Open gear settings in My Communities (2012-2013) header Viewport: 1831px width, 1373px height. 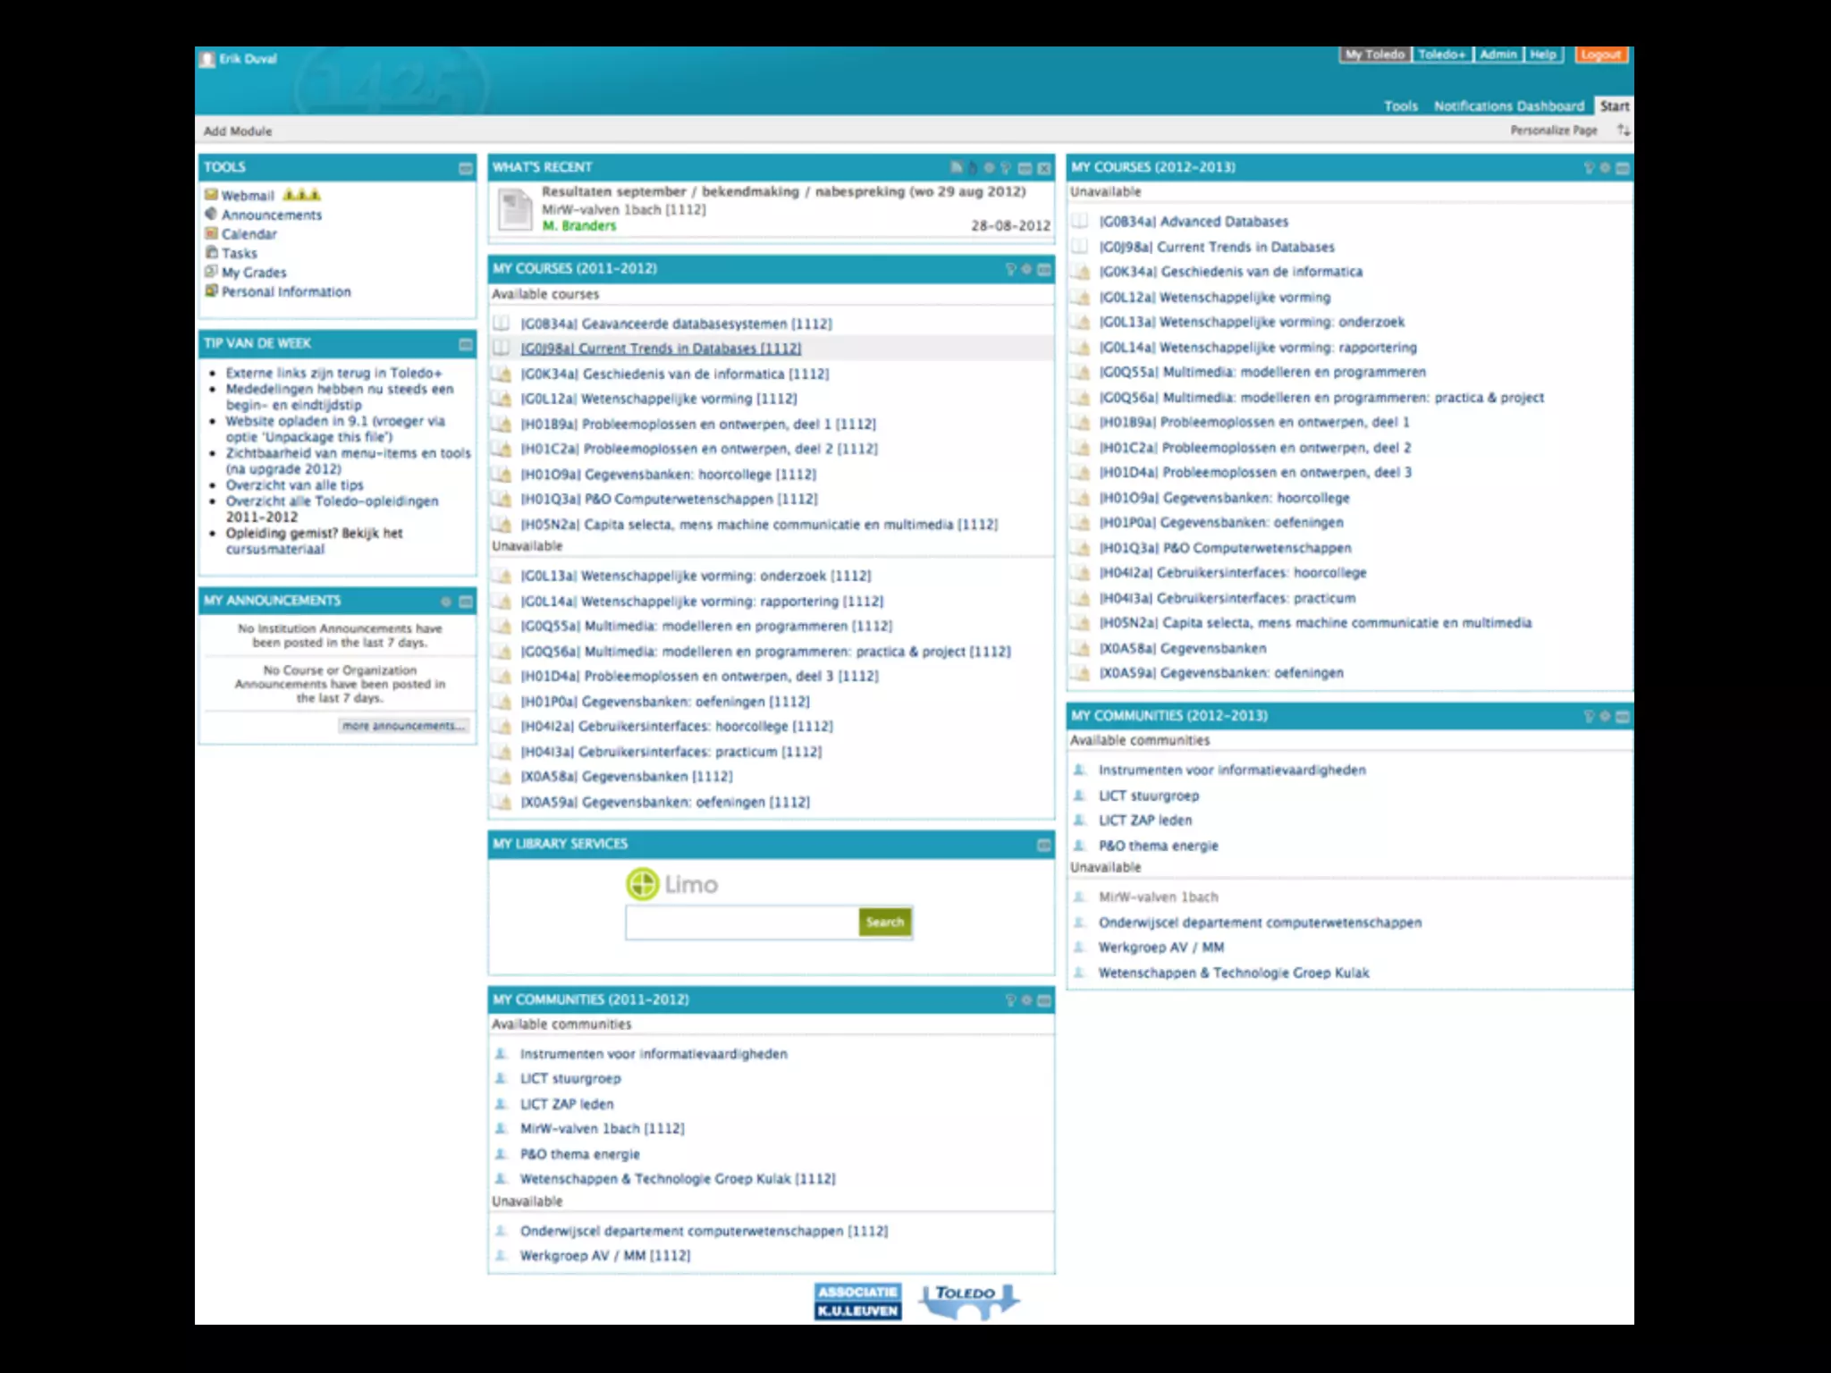(1605, 716)
